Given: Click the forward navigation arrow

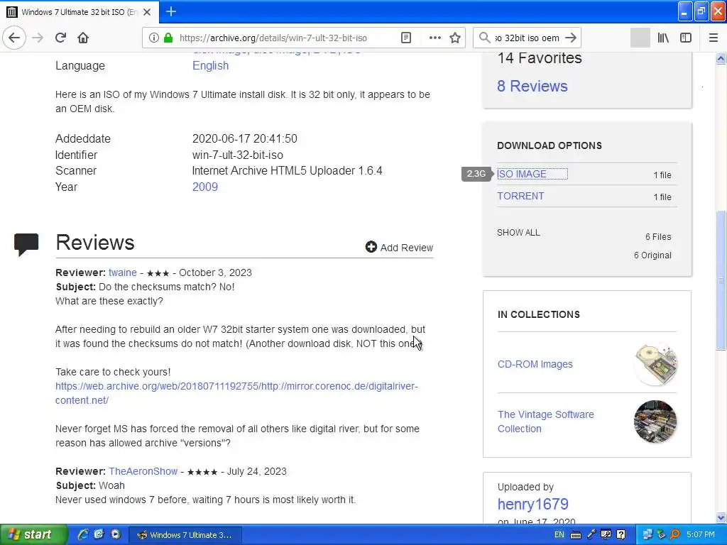Looking at the screenshot, I should point(38,38).
